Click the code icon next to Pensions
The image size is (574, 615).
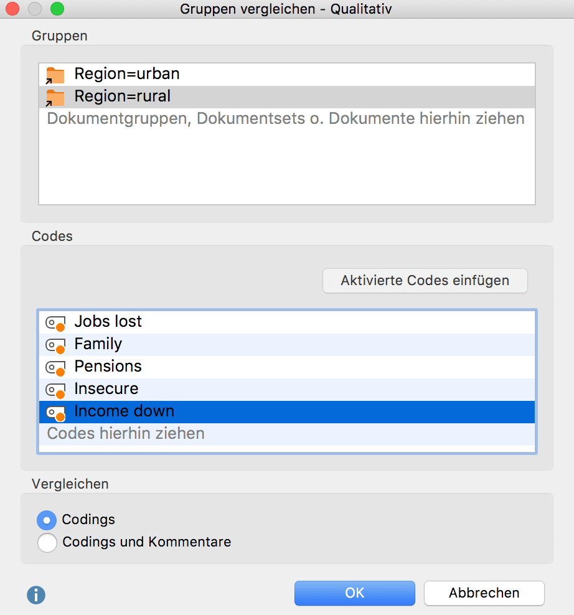coord(55,367)
